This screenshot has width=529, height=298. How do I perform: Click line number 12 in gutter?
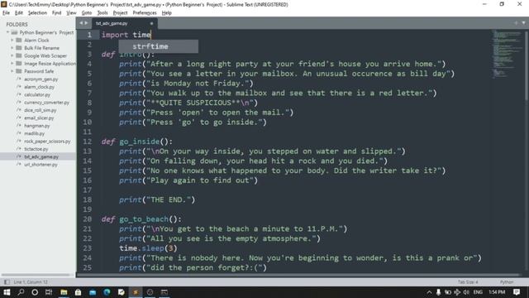(x=87, y=142)
